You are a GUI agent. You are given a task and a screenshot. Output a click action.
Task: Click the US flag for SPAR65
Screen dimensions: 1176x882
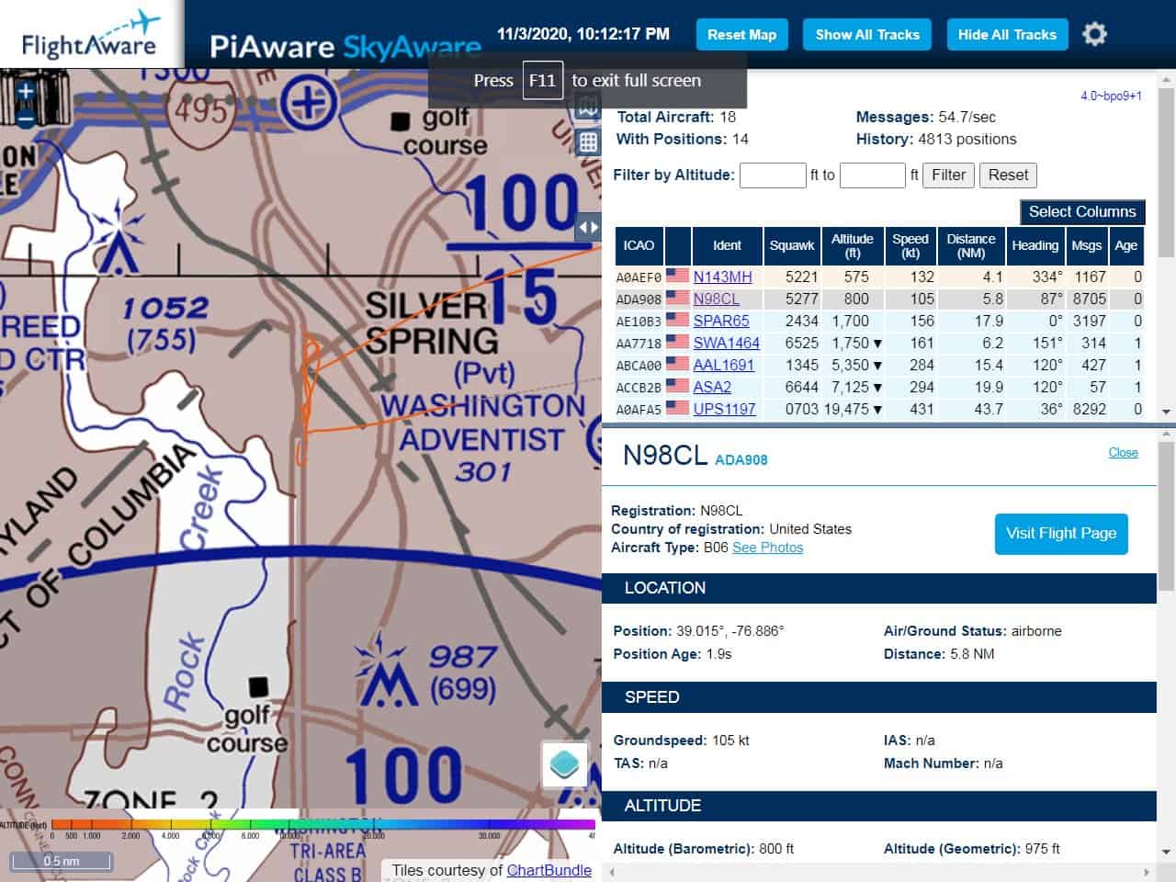677,320
